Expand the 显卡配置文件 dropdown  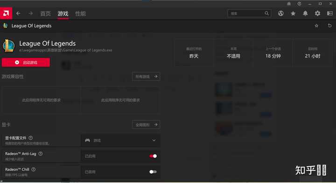[121, 141]
